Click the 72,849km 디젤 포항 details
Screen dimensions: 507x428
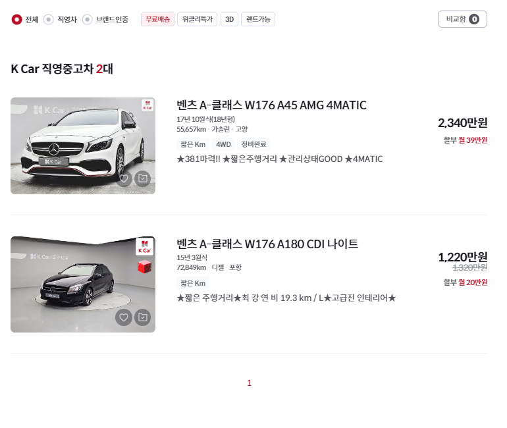209,267
